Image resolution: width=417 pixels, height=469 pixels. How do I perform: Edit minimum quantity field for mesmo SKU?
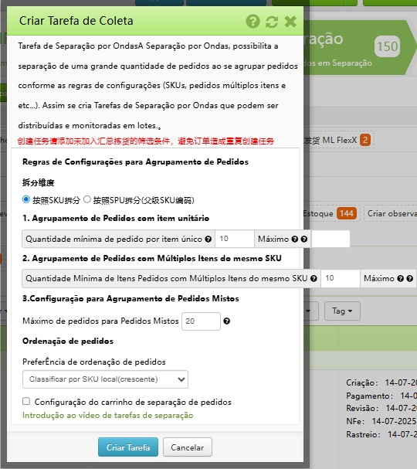pyautogui.click(x=341, y=278)
